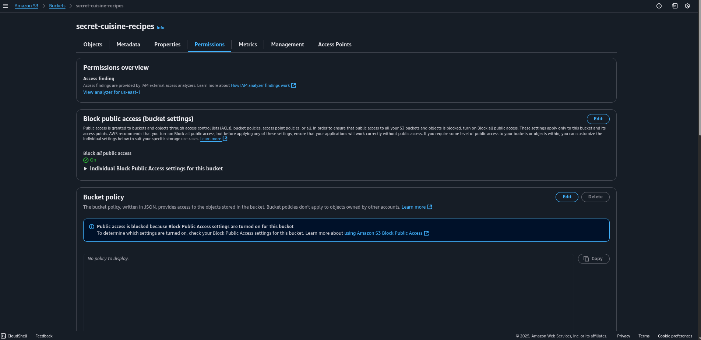Image resolution: width=701 pixels, height=340 pixels.
Task: Select the Access Points tab
Action: tap(334, 45)
